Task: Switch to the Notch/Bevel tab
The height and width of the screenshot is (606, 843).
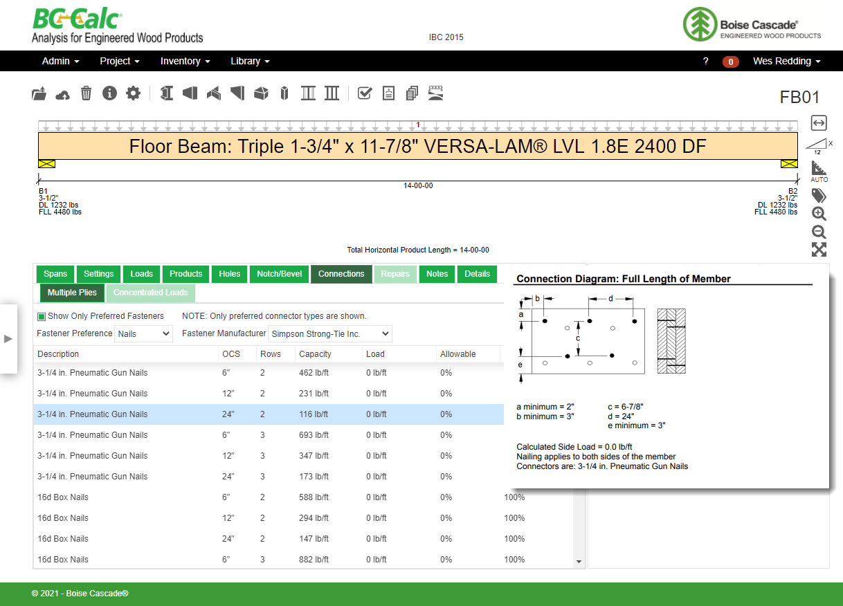Action: tap(280, 274)
